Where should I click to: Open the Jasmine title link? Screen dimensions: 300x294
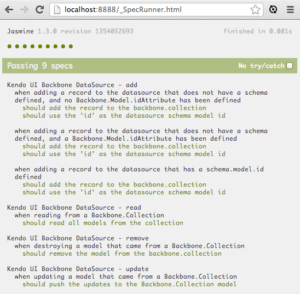click(20, 31)
